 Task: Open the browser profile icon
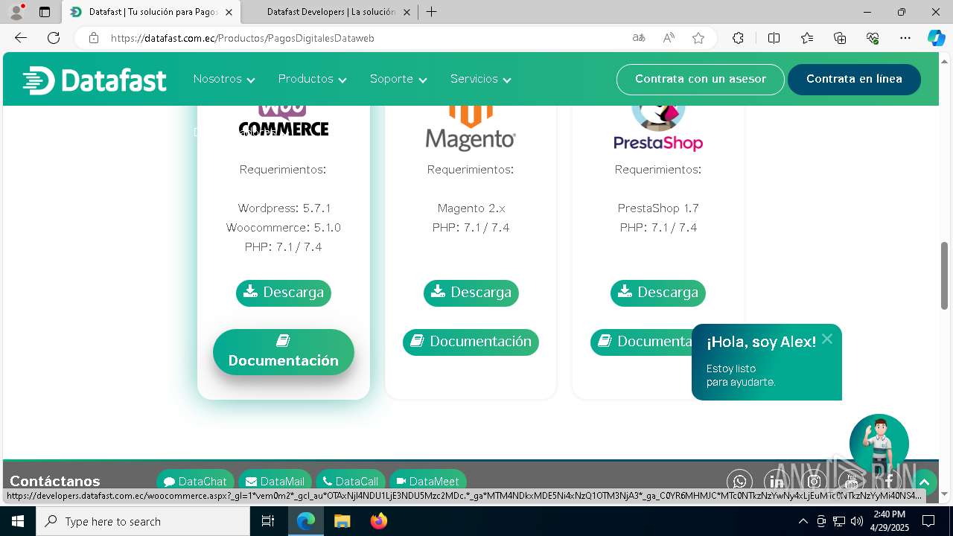[16, 12]
